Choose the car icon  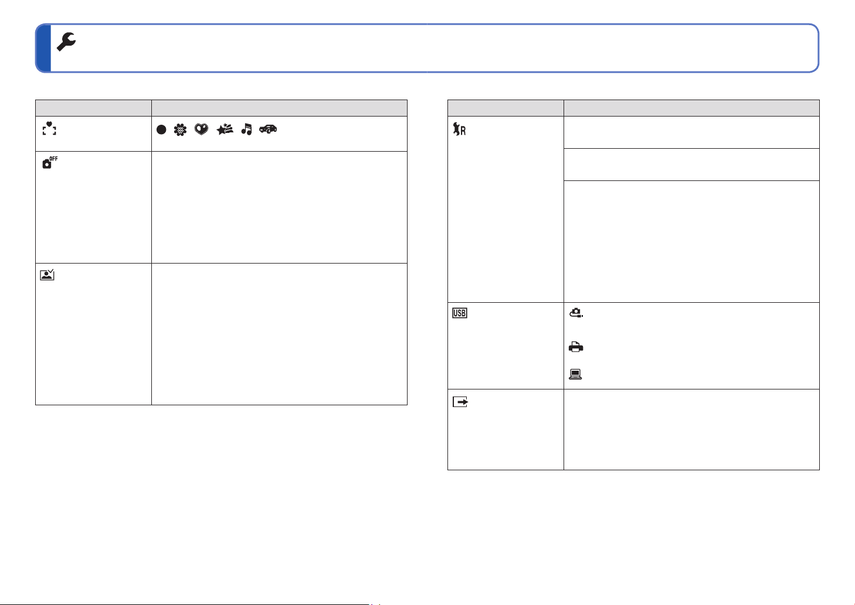pyautogui.click(x=268, y=130)
